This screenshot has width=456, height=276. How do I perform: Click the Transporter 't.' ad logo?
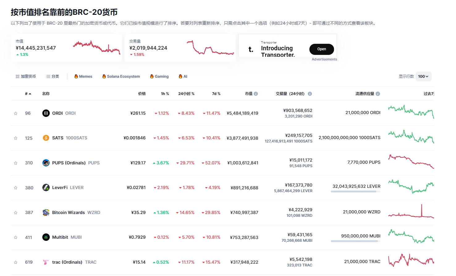(251, 49)
